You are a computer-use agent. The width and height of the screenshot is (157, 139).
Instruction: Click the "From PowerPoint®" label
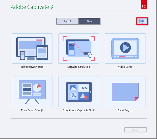click(32, 110)
